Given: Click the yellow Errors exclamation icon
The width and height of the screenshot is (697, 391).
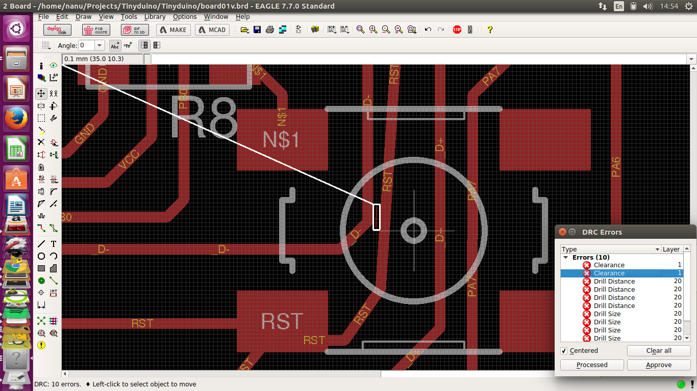Looking at the screenshot, I should pyautogui.click(x=41, y=345).
